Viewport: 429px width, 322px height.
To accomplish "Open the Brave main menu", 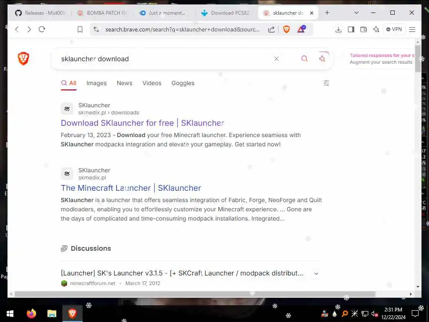I will (412, 29).
